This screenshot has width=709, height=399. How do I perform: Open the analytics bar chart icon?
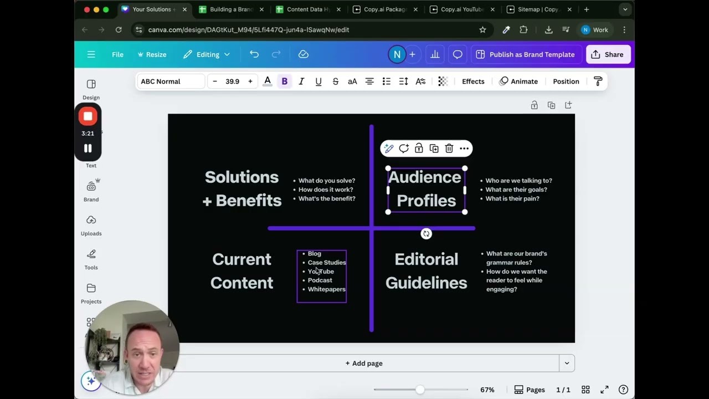click(x=435, y=54)
